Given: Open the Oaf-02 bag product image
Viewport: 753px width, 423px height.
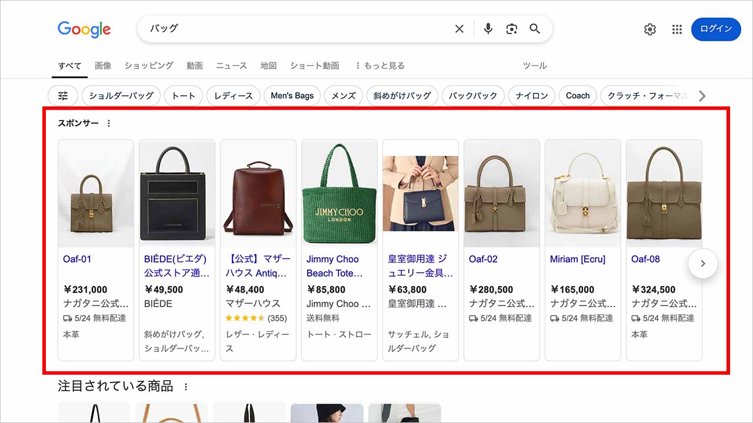Looking at the screenshot, I should [x=502, y=193].
